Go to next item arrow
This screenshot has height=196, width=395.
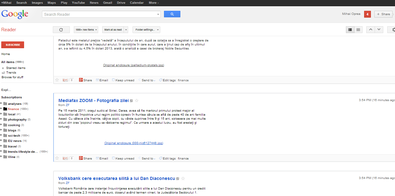click(x=379, y=30)
